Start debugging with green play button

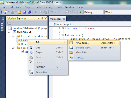point(80,12)
